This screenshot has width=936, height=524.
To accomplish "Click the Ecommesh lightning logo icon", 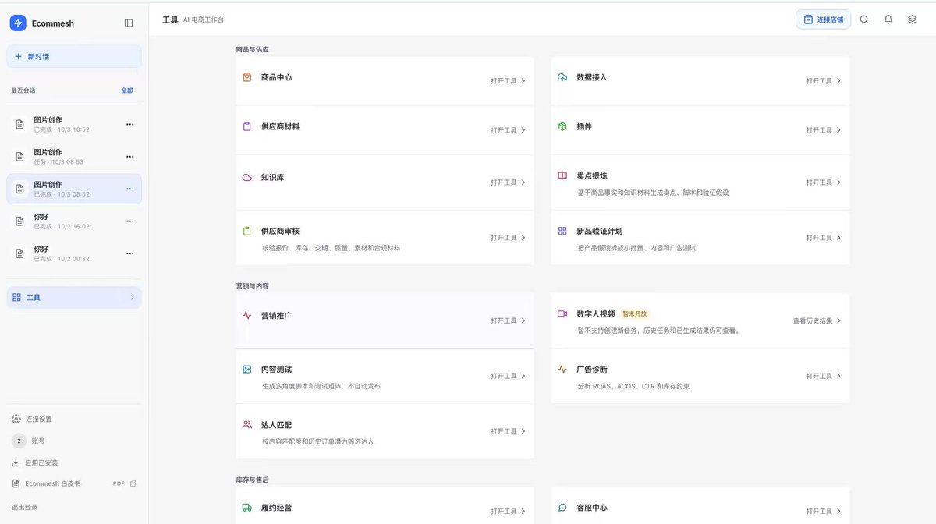I will coord(18,23).
